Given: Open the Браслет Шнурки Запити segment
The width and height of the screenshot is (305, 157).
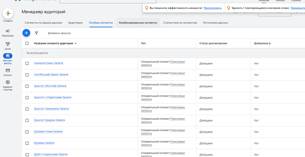Looking at the screenshot, I should (x=50, y=120).
